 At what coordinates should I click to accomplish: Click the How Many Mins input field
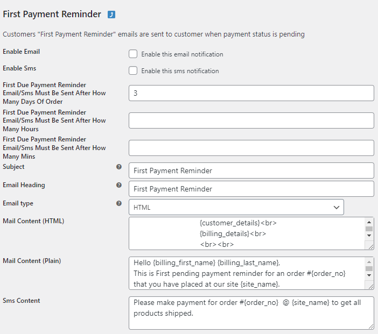pos(251,148)
